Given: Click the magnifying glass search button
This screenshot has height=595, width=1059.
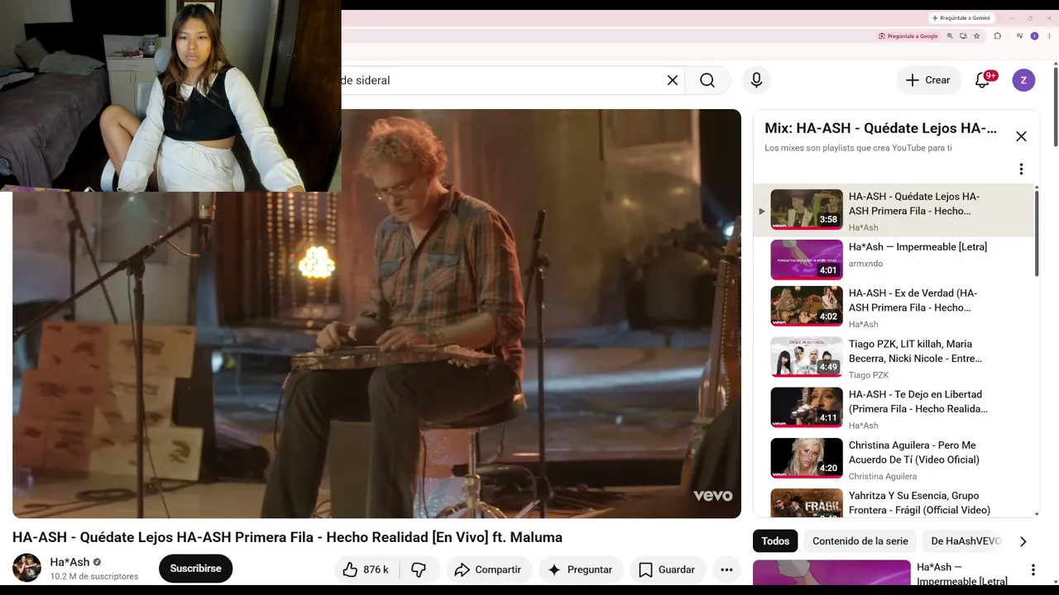Looking at the screenshot, I should [x=707, y=80].
